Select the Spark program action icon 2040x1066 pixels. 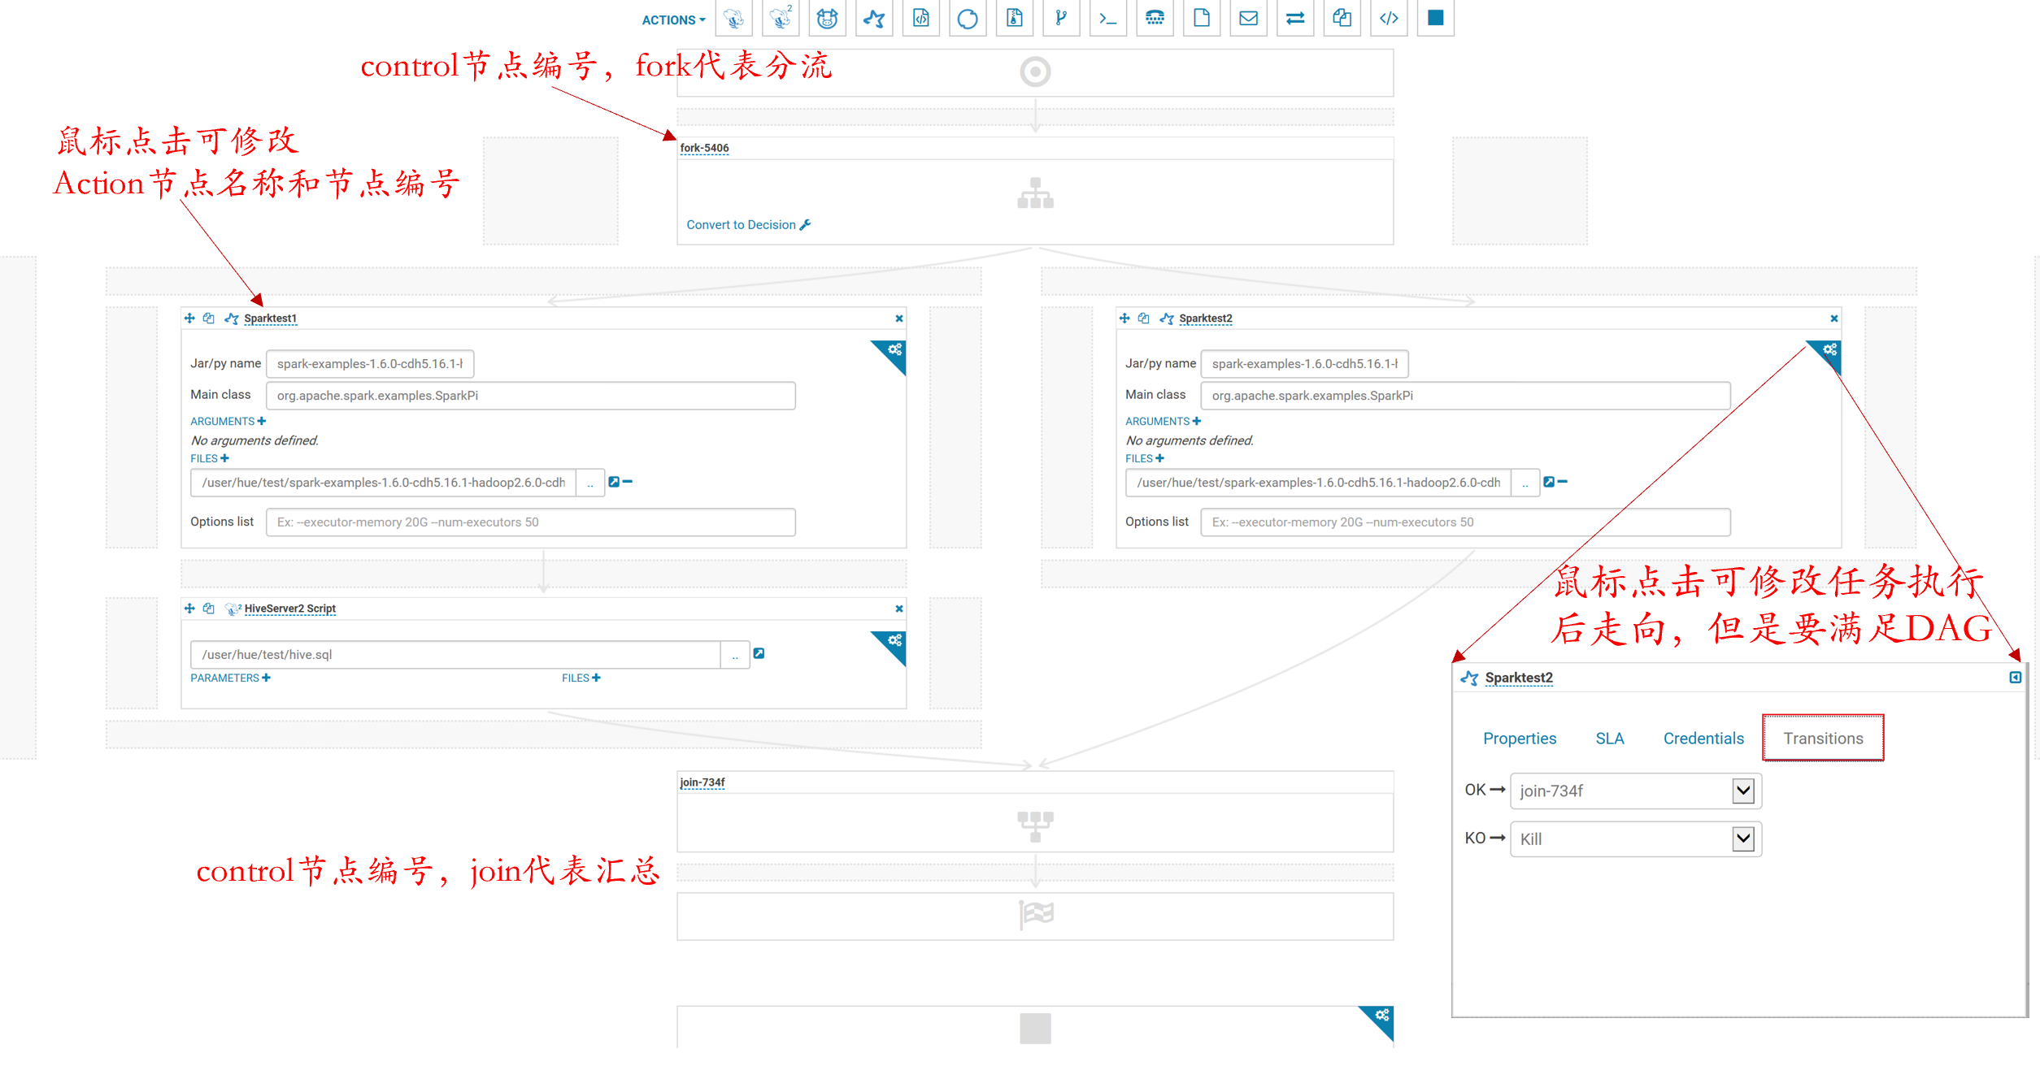(x=874, y=19)
